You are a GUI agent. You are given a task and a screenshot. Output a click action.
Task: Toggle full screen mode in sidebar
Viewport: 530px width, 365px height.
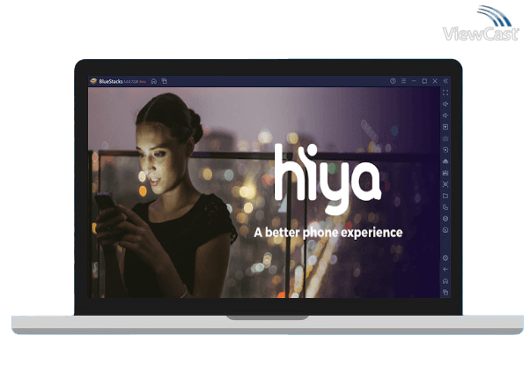tap(445, 93)
